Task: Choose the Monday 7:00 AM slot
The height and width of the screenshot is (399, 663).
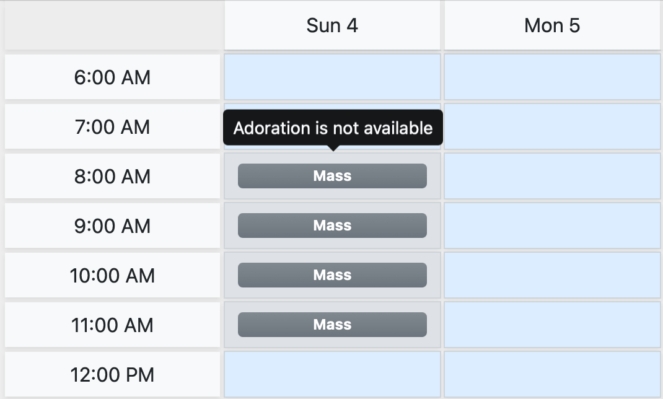Action: (x=552, y=126)
